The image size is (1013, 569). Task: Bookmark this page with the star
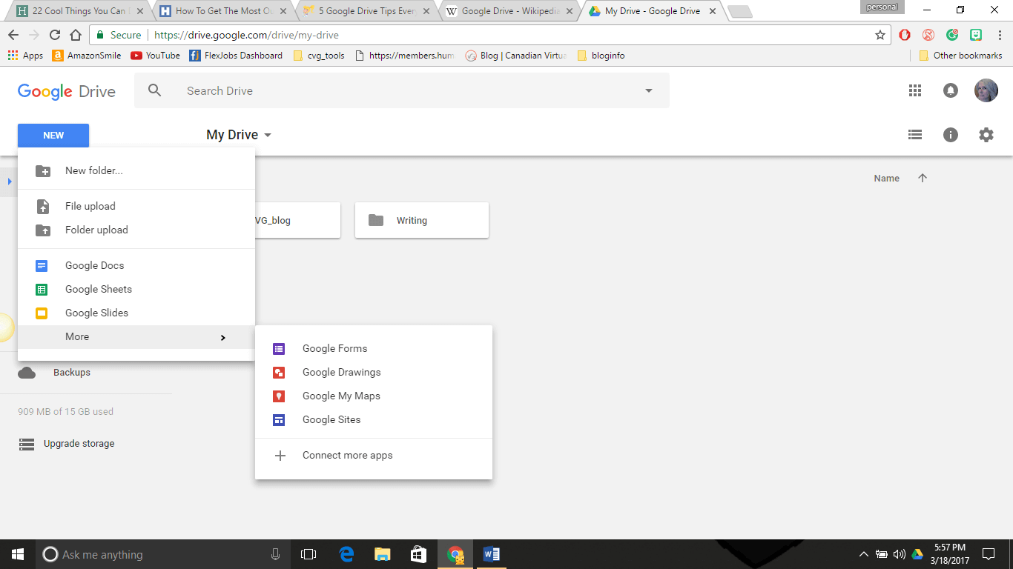[880, 35]
